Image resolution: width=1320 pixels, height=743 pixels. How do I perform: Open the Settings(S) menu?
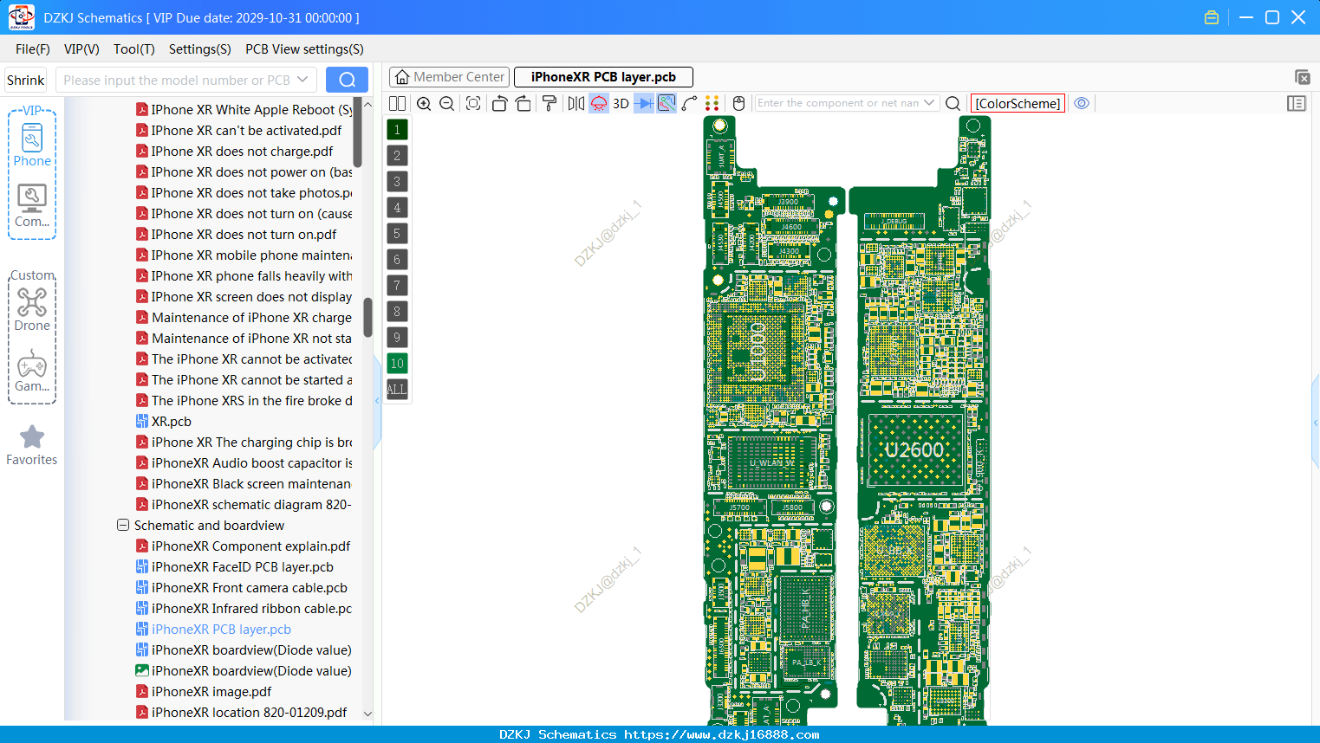[200, 49]
